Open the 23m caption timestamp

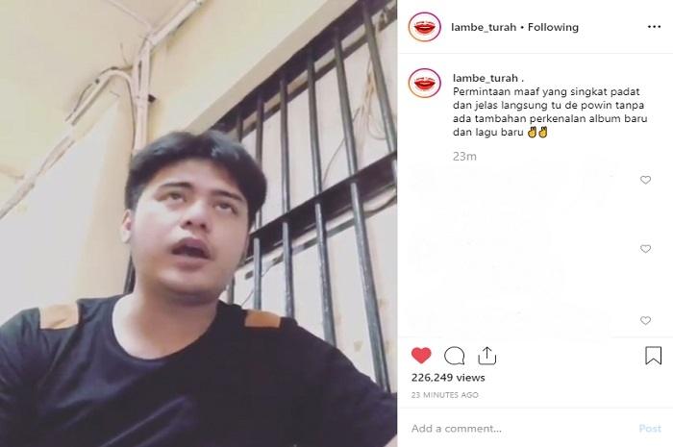pos(464,157)
